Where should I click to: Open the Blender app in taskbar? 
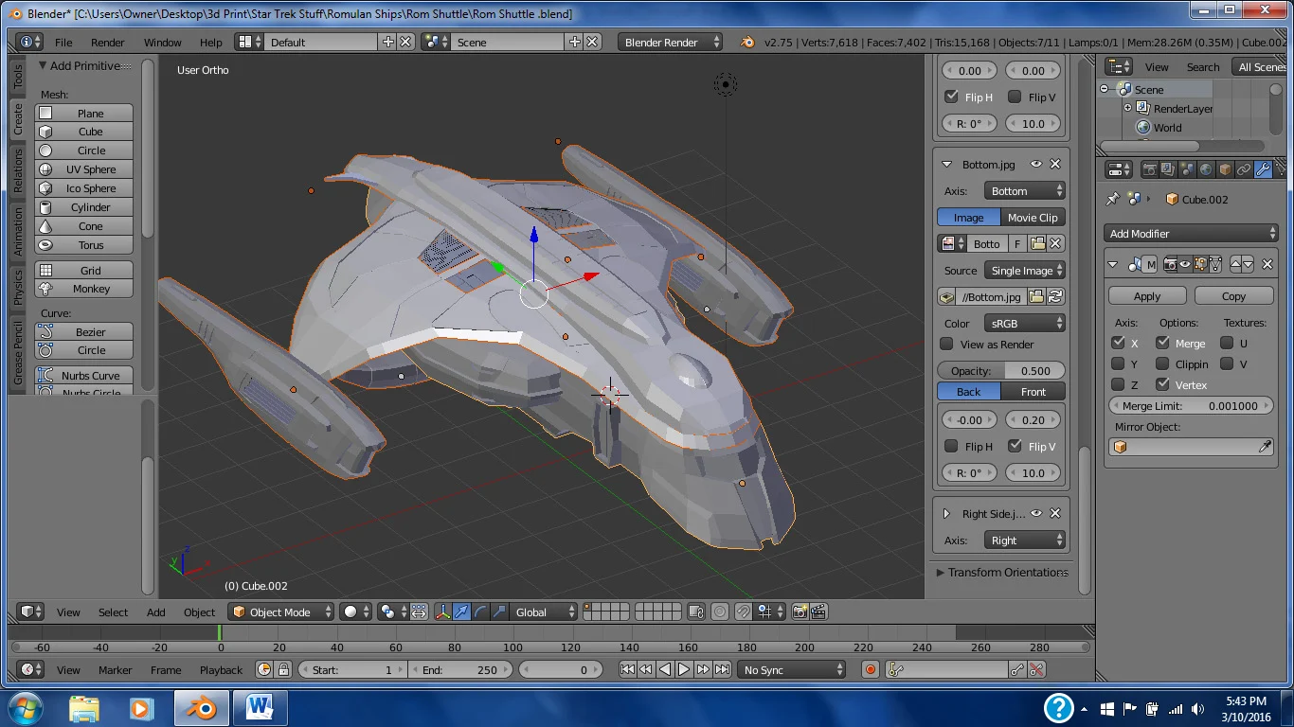(201, 708)
